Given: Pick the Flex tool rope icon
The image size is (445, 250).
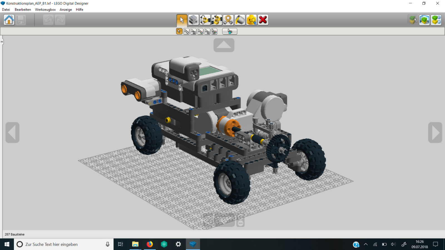Looking at the screenshot, I should (228, 20).
